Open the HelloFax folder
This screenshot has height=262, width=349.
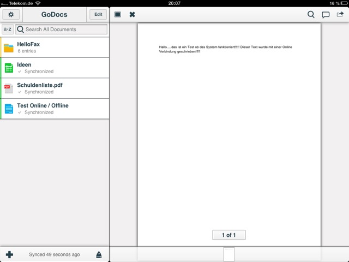coord(55,47)
